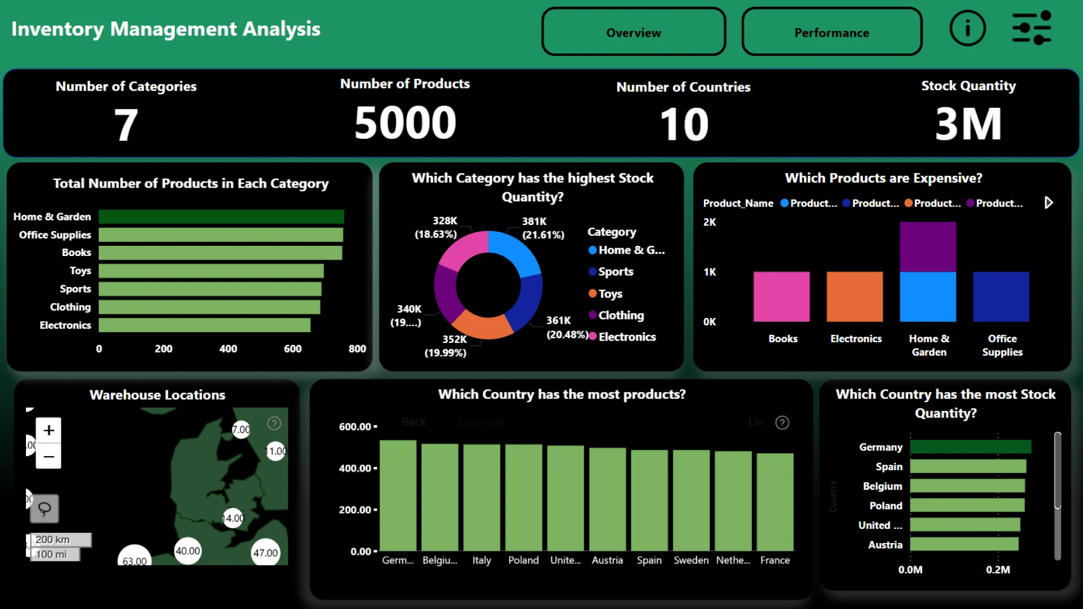This screenshot has height=609, width=1083.
Task: Zoom in on warehouse map
Action: pos(49,430)
